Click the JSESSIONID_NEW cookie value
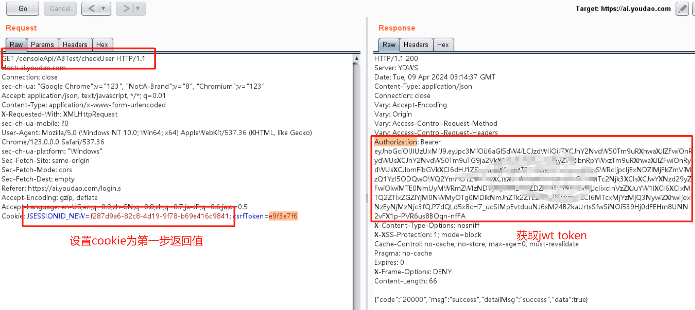The height and width of the screenshot is (310, 695). pos(160,216)
